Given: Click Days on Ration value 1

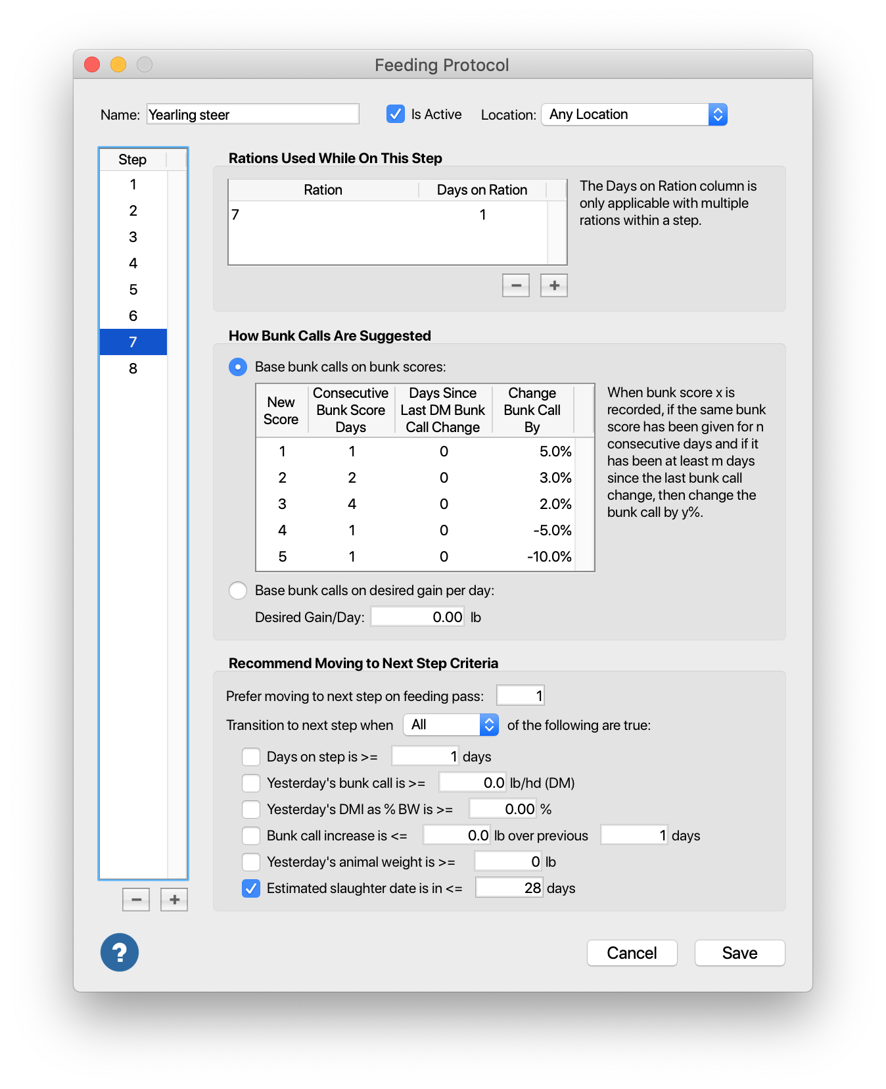Looking at the screenshot, I should pyautogui.click(x=482, y=214).
